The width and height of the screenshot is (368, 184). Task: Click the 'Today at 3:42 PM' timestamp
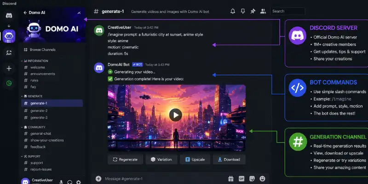tap(146, 28)
